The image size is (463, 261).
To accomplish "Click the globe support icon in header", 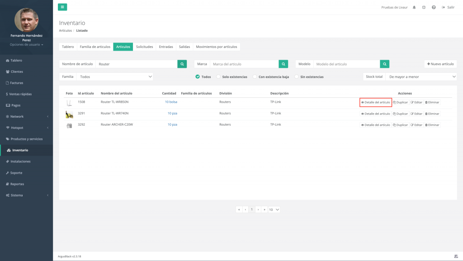I will click(424, 7).
